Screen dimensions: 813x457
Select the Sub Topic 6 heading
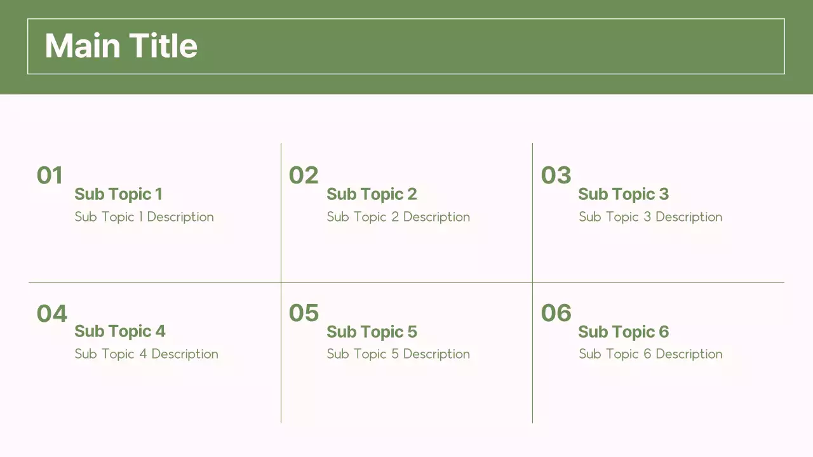pyautogui.click(x=623, y=332)
